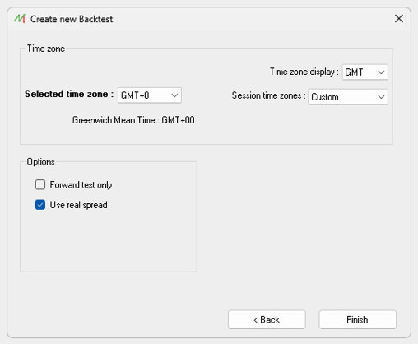Click the Session time zones label
This screenshot has width=418, height=344.
[x=268, y=95]
